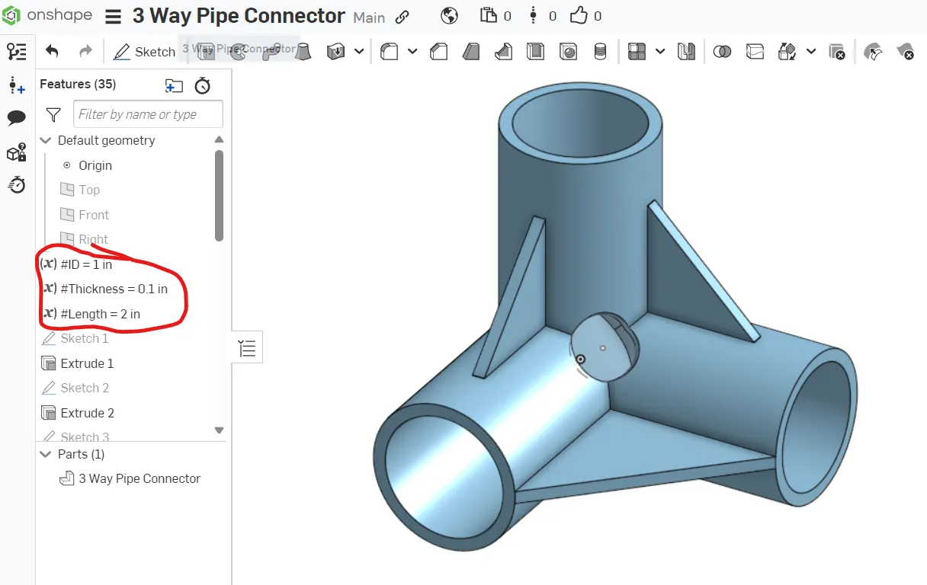927x585 pixels.
Task: Collapse the Default geometry tree section
Action: (x=45, y=140)
